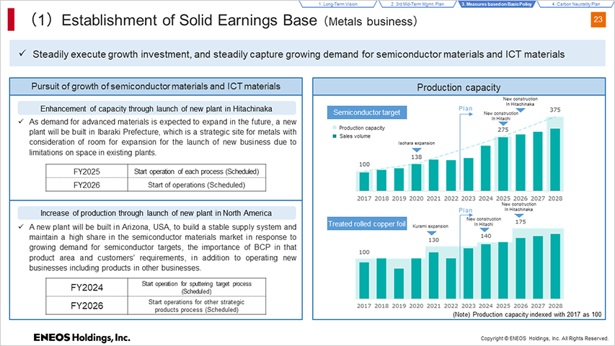Click the 'Isohara expansion' triangle marker

coord(417,150)
